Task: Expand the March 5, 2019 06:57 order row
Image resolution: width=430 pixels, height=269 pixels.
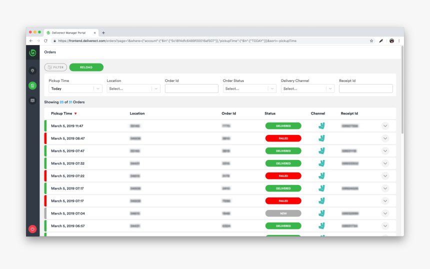Action: (385, 226)
